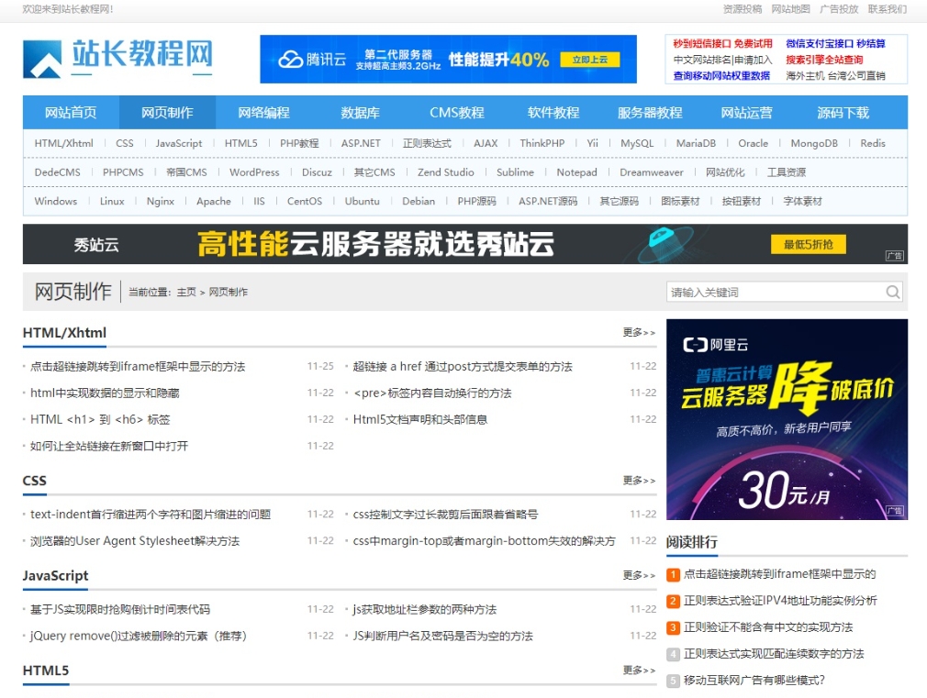This screenshot has width=927, height=698.
Task: Expand 更多>> for CSS section
Action: 639,481
